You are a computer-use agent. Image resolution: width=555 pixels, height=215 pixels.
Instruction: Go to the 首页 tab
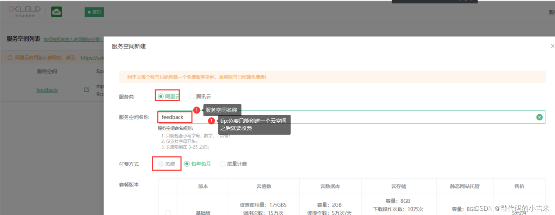coord(94,12)
